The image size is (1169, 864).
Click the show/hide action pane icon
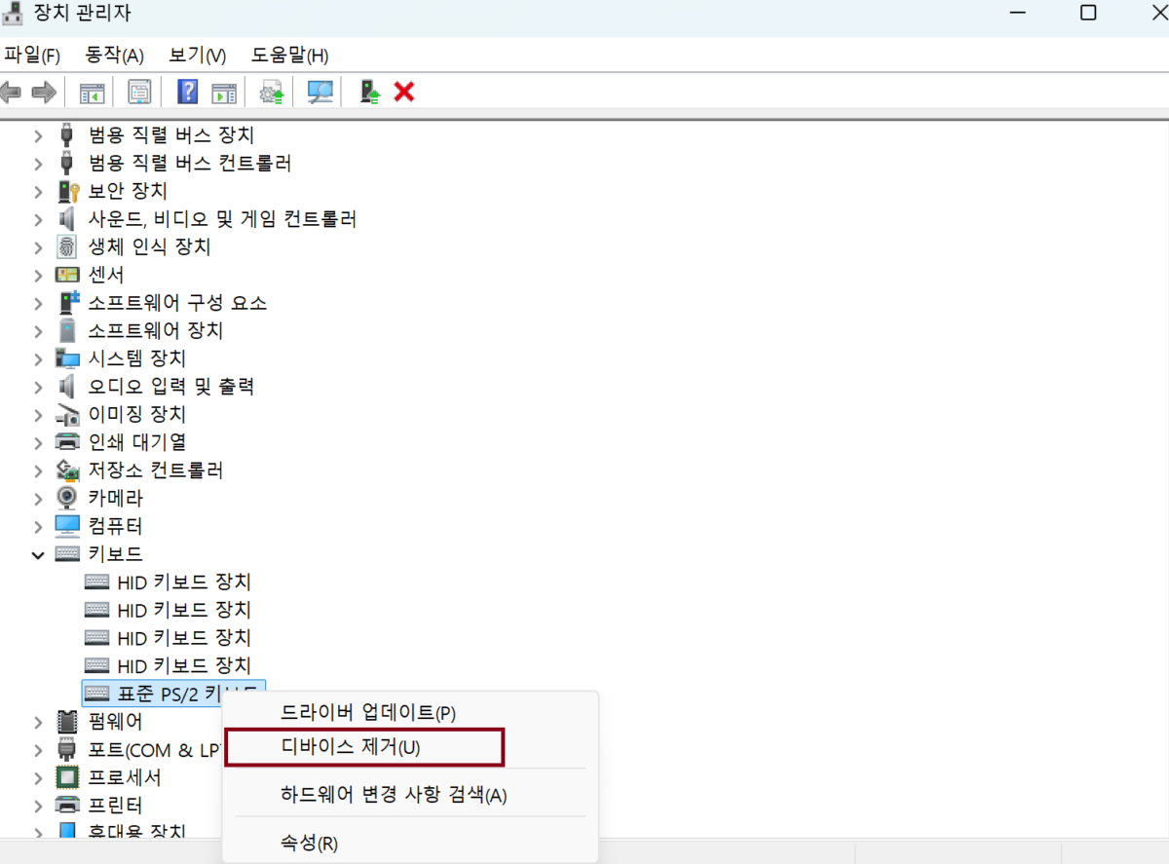tap(224, 93)
